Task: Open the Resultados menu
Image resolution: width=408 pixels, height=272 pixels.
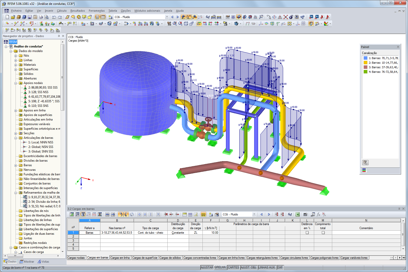Action: click(78, 11)
